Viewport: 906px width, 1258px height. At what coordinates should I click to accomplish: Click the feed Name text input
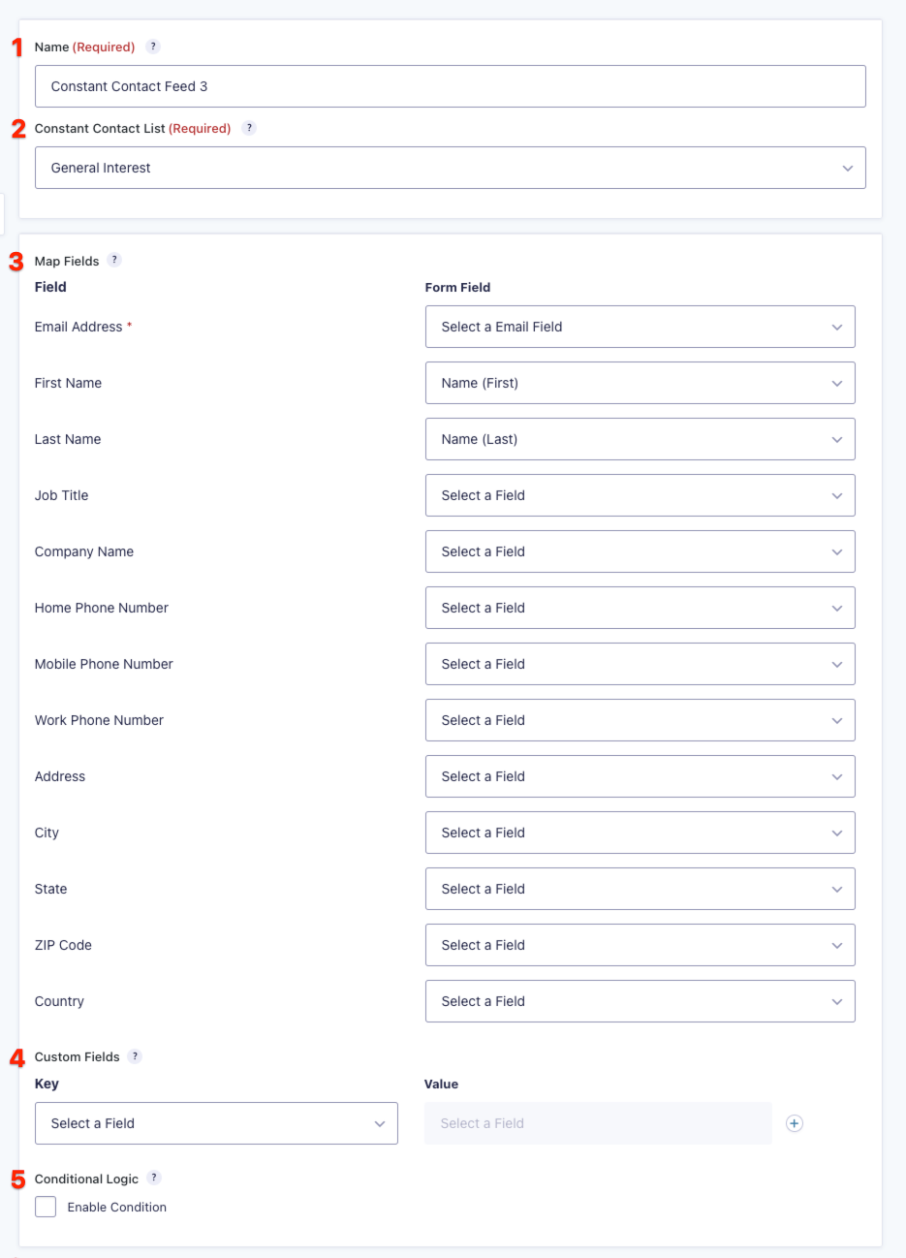point(450,86)
